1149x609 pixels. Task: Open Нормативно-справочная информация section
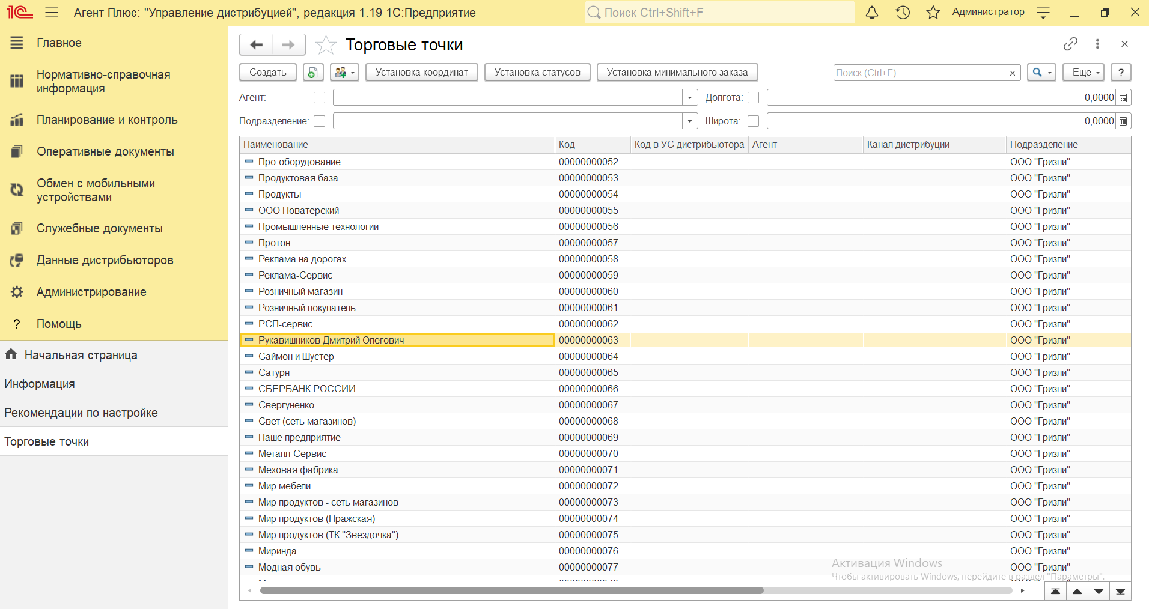click(103, 82)
